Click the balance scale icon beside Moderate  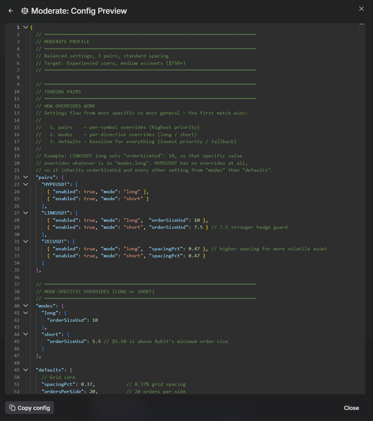tap(25, 11)
